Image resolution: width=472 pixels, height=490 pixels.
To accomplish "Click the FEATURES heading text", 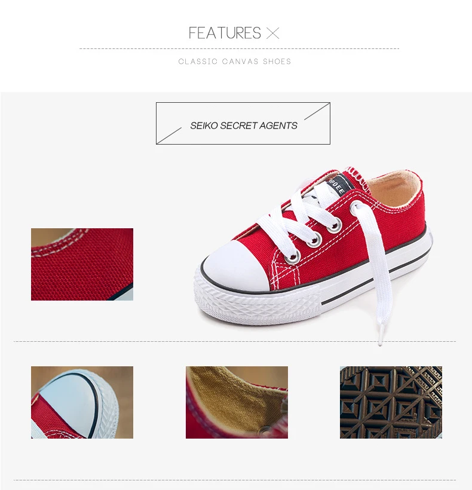I will [225, 33].
